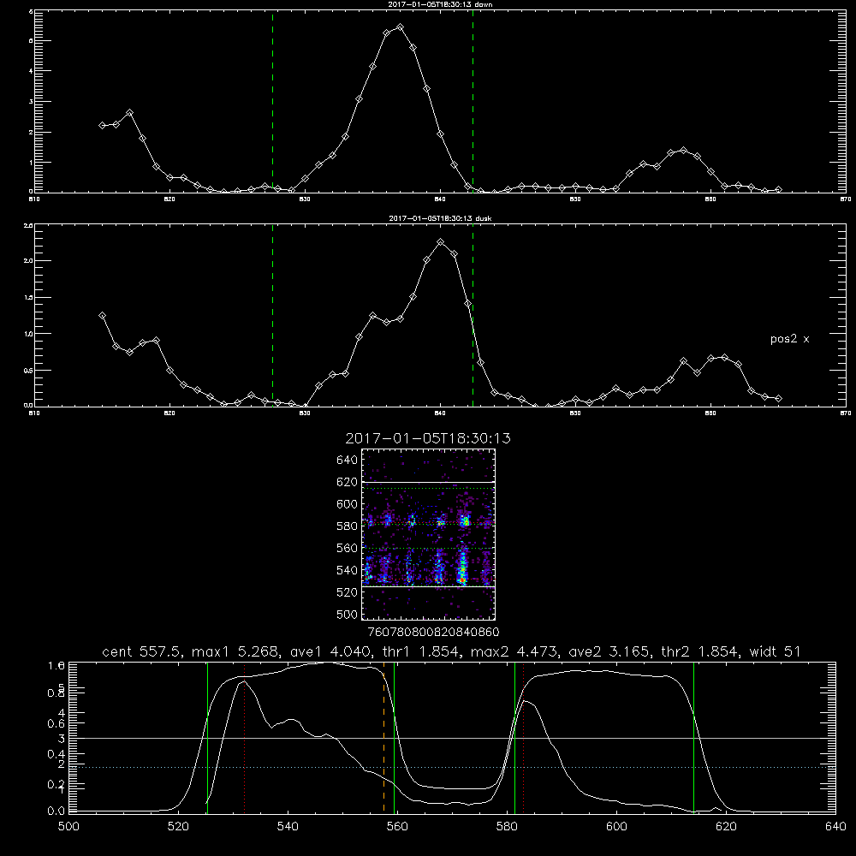The height and width of the screenshot is (856, 856).
Task: Click the green vertical line near 560 in bottom plot
Action: pyautogui.click(x=394, y=737)
